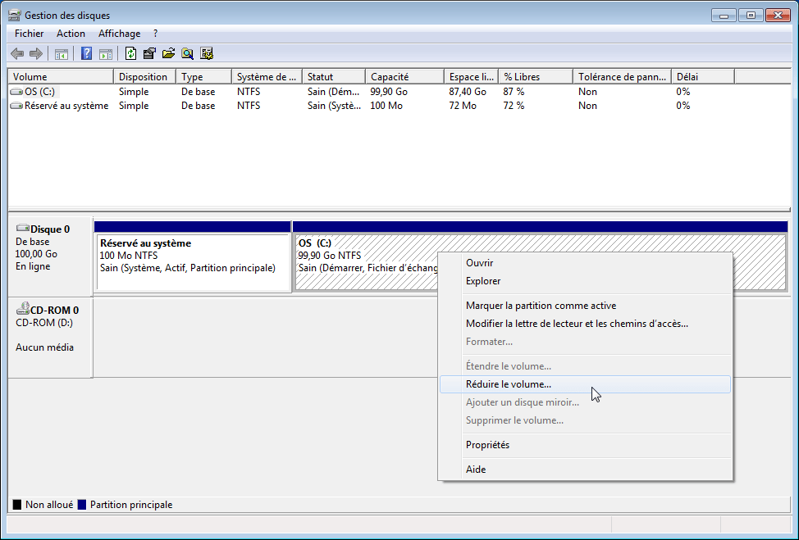This screenshot has width=799, height=540.
Task: Click the drive icon beside OS (C:) row
Action: click(x=16, y=92)
